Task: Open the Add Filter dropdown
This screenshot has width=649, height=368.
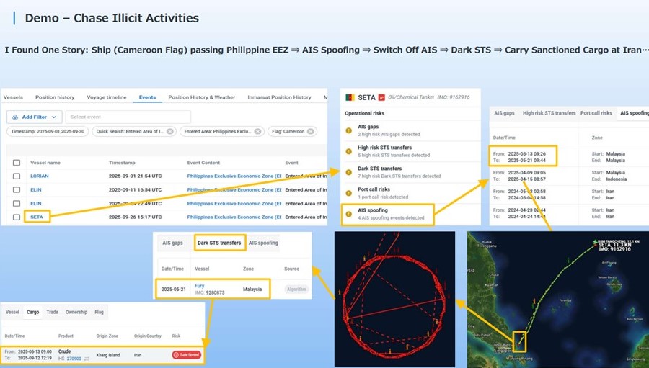Action: point(34,117)
